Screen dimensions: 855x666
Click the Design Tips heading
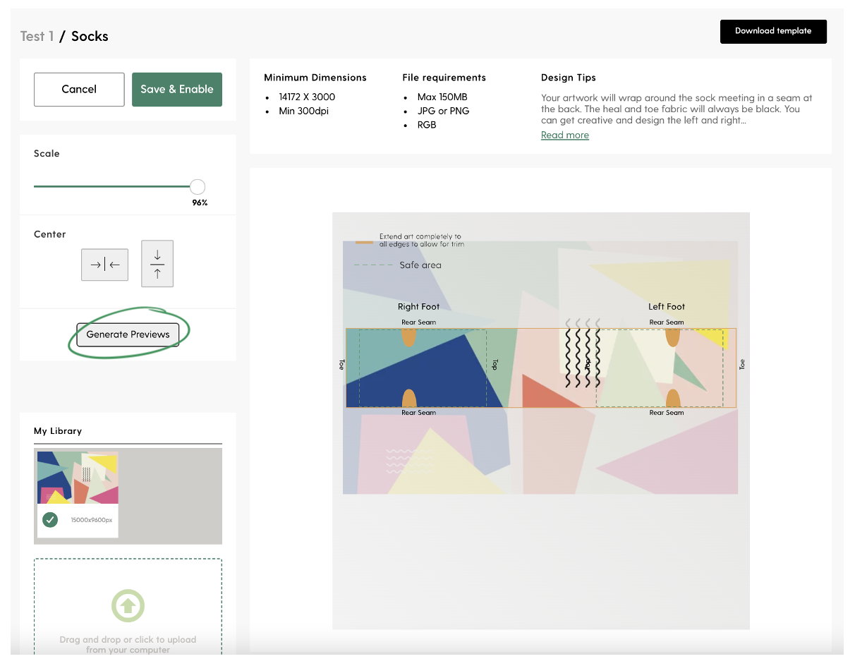(x=569, y=78)
